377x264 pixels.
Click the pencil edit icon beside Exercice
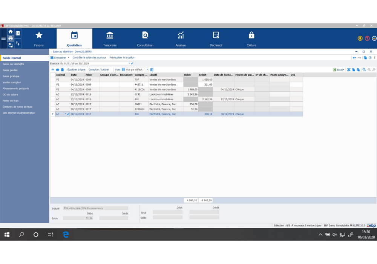(x=132, y=63)
